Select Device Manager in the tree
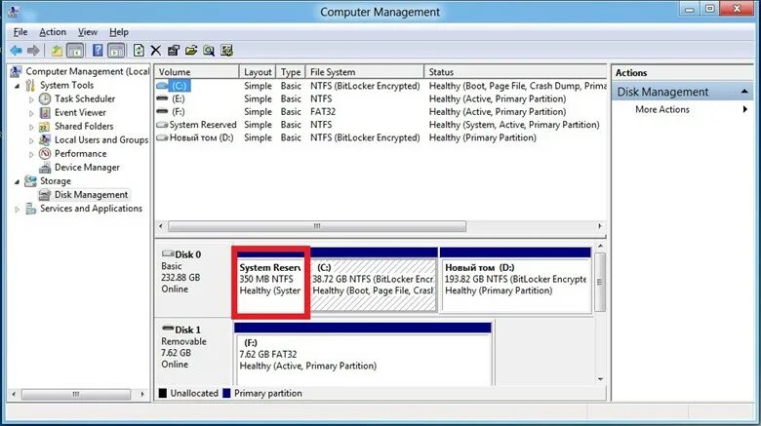 (x=87, y=168)
